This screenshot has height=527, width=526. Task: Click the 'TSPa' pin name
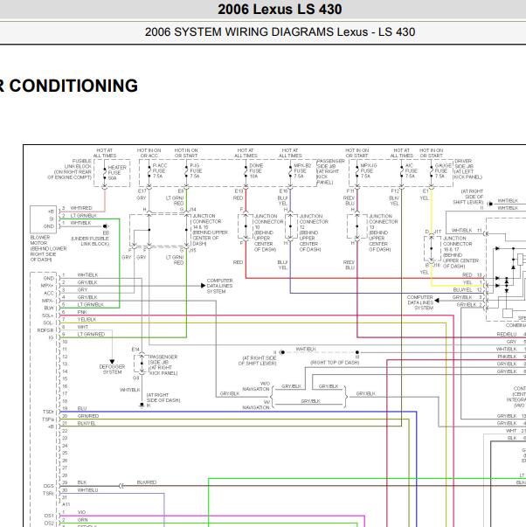(48, 420)
